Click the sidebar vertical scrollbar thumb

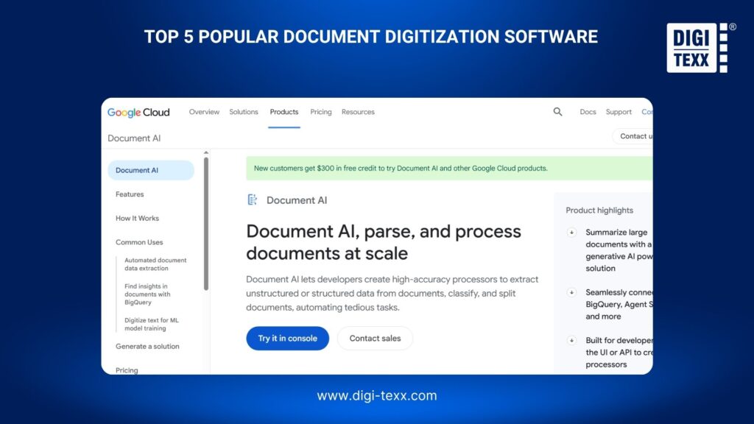point(206,224)
